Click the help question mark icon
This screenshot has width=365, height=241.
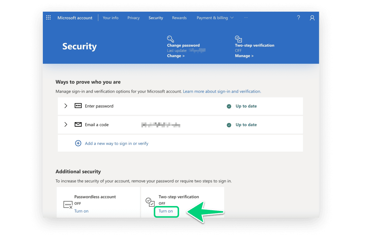tap(298, 18)
